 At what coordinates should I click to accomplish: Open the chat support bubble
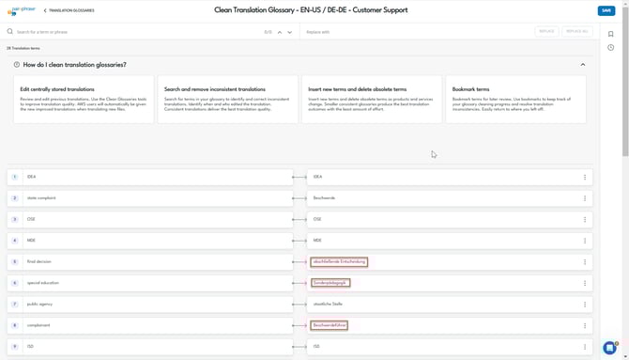610,348
